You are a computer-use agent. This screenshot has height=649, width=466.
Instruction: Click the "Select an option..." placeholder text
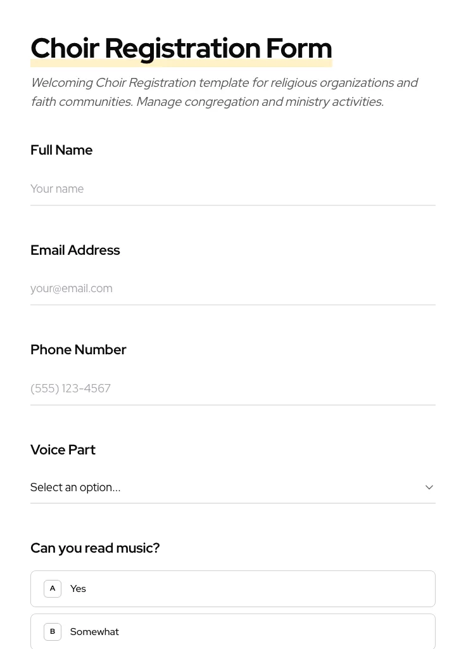(75, 487)
